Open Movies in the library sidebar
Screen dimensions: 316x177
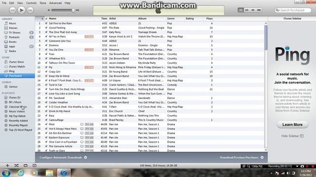[x=13, y=28]
